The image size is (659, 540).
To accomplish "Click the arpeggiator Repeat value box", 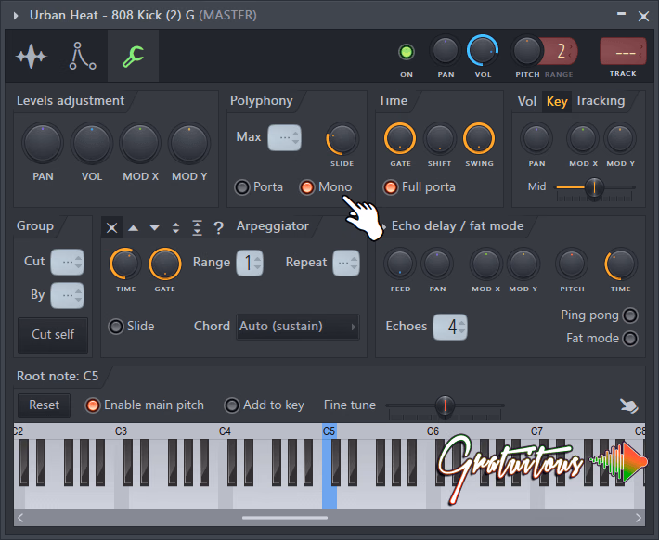I will 346,264.
